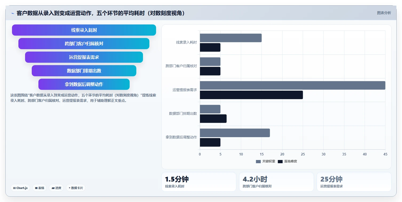This screenshot has height=202, width=402.
Task: Click the x-axis tick label 0
Action: (x=200, y=154)
